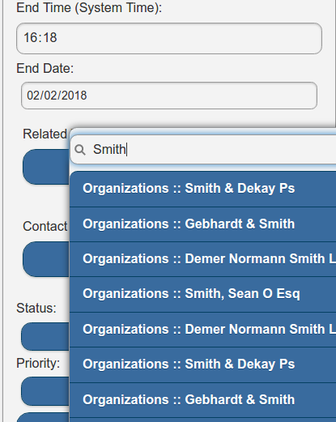
Task: Choose the first Gebhardt & Smith organization
Action: (x=202, y=224)
